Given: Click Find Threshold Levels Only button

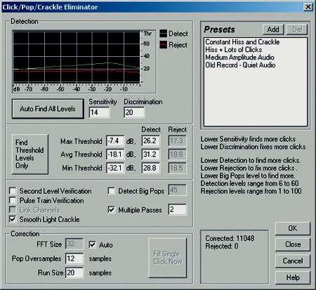Looking at the screenshot, I should [30, 154].
